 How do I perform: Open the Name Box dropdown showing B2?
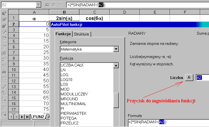38,5
